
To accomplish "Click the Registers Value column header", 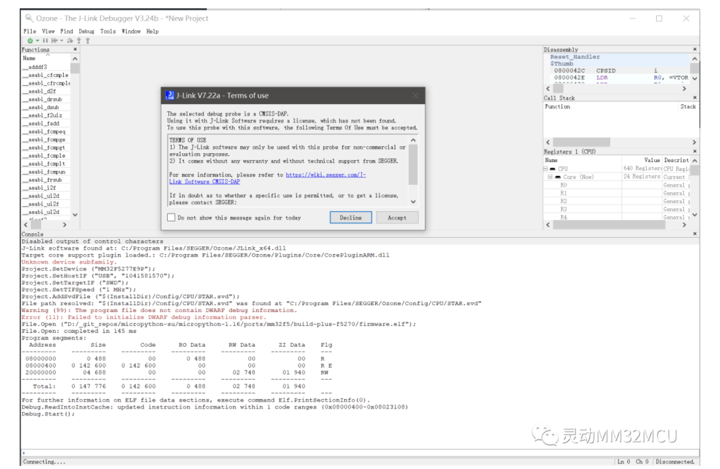I will [x=642, y=160].
